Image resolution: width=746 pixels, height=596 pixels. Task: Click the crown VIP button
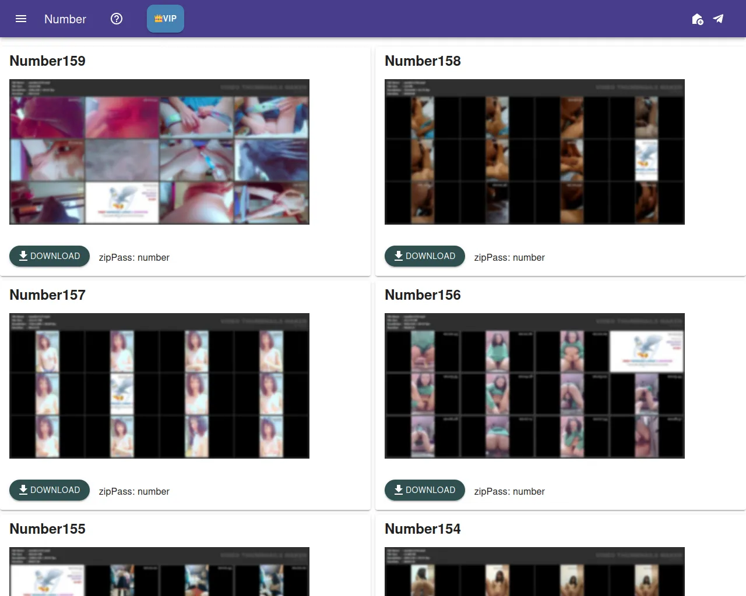[165, 18]
